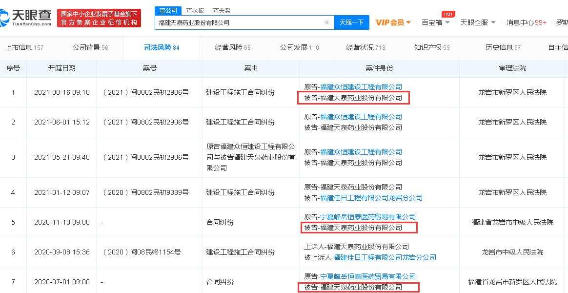
Task: Clear the search box with the X icon
Action: click(x=327, y=22)
